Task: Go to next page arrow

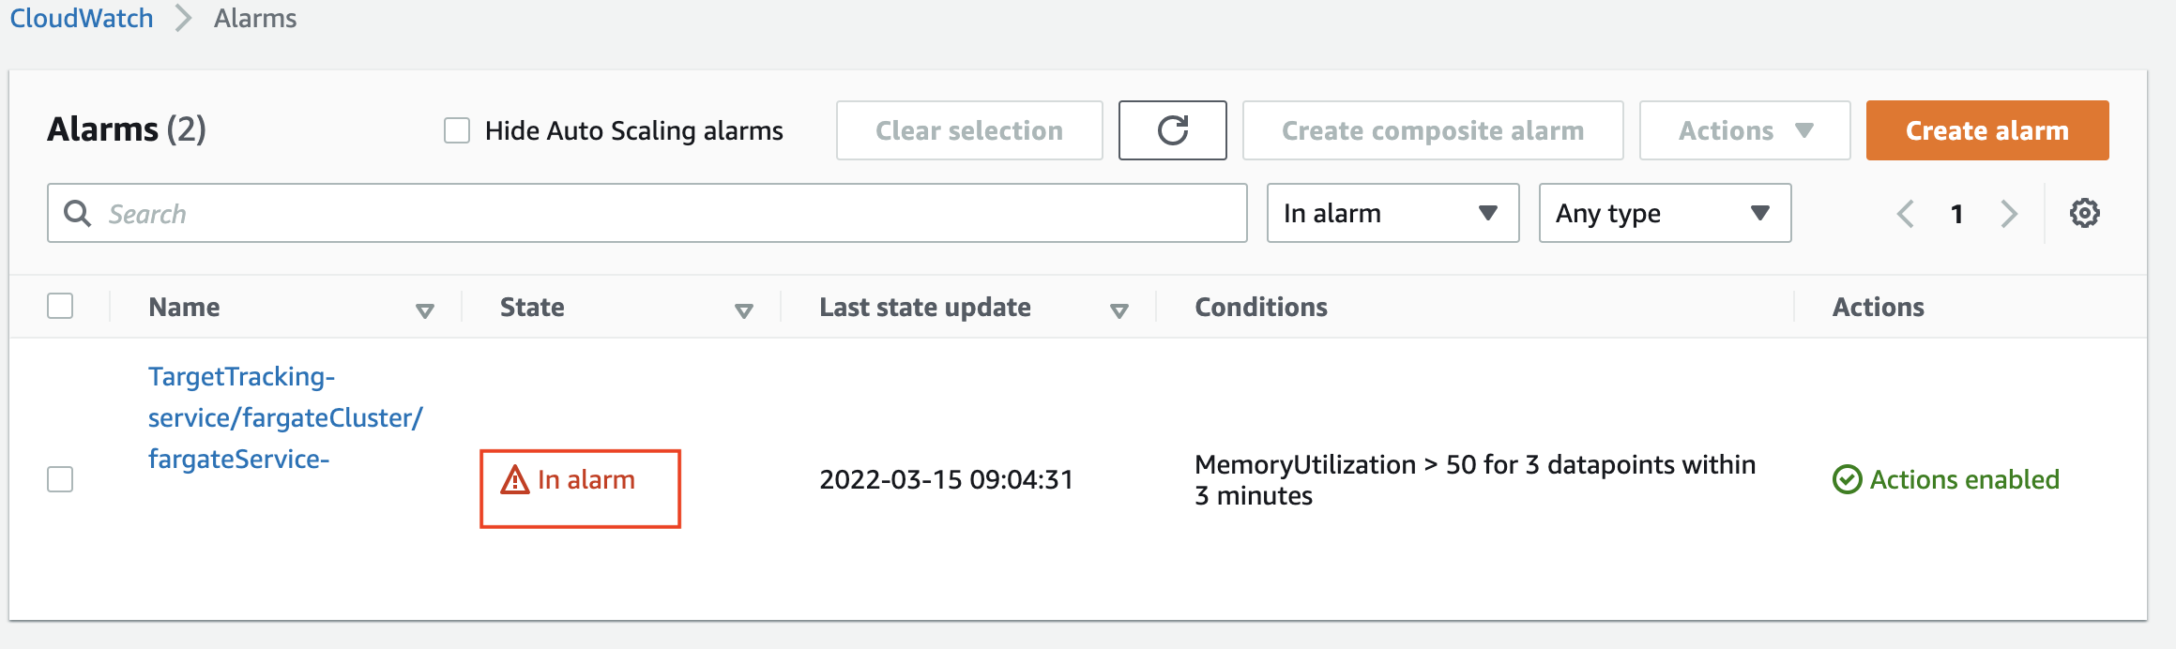Action: 2009,214
